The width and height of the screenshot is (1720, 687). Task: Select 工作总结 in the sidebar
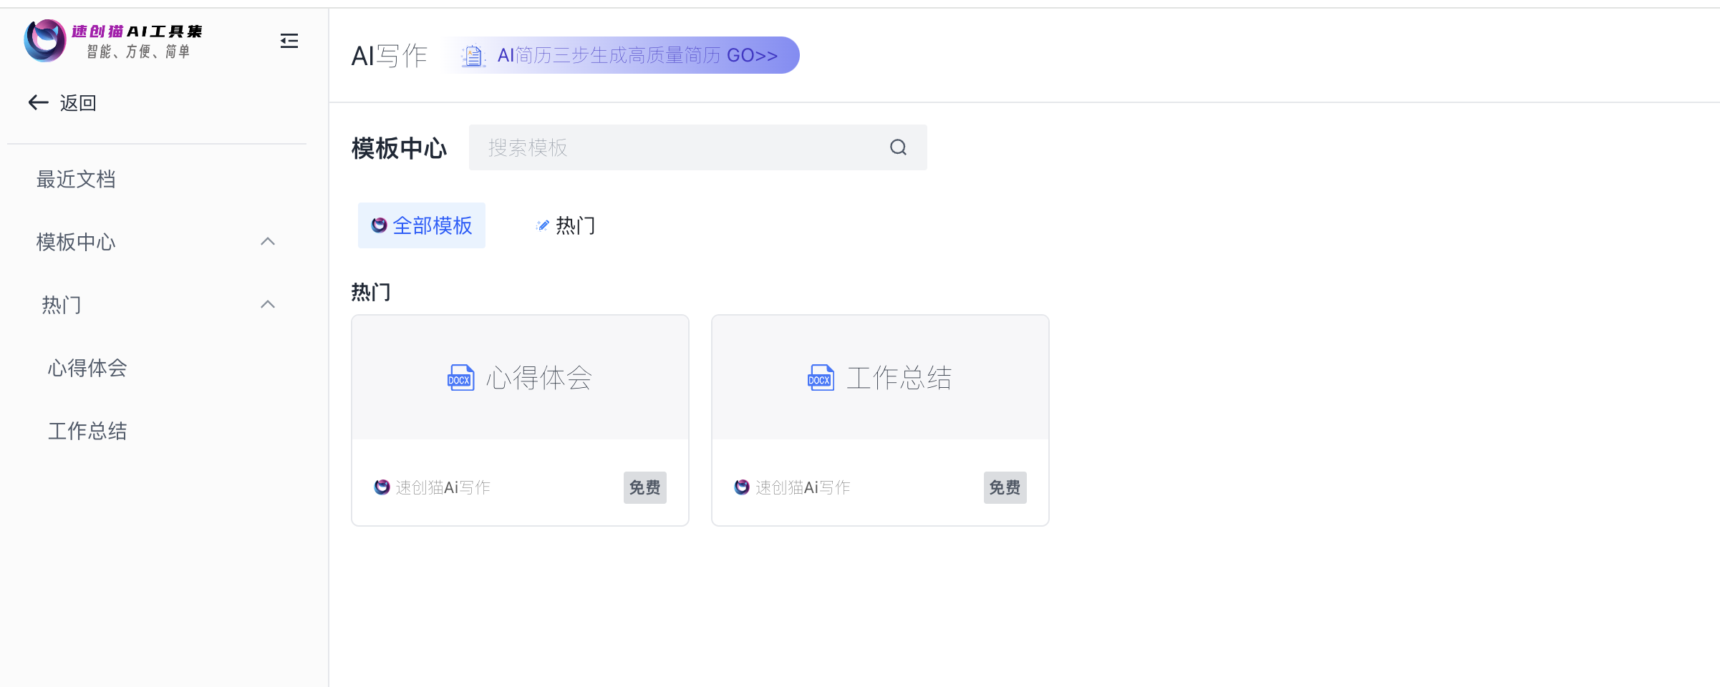click(x=87, y=431)
